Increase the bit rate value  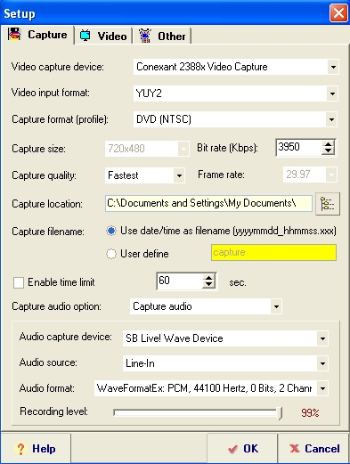(x=328, y=144)
